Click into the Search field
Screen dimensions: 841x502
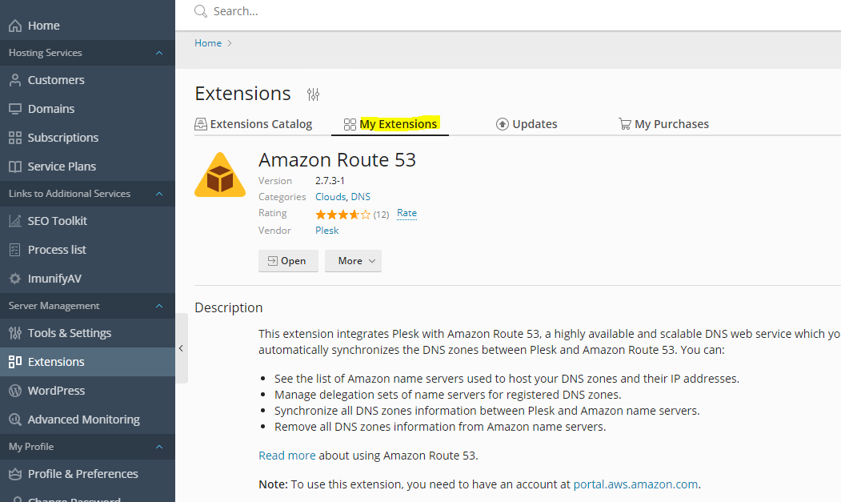tap(400, 11)
